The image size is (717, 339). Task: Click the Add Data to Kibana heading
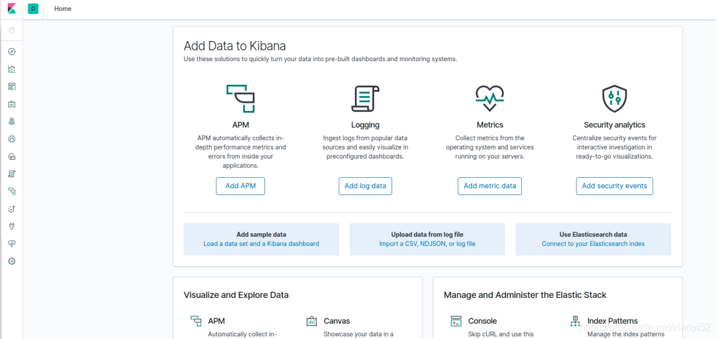[234, 46]
